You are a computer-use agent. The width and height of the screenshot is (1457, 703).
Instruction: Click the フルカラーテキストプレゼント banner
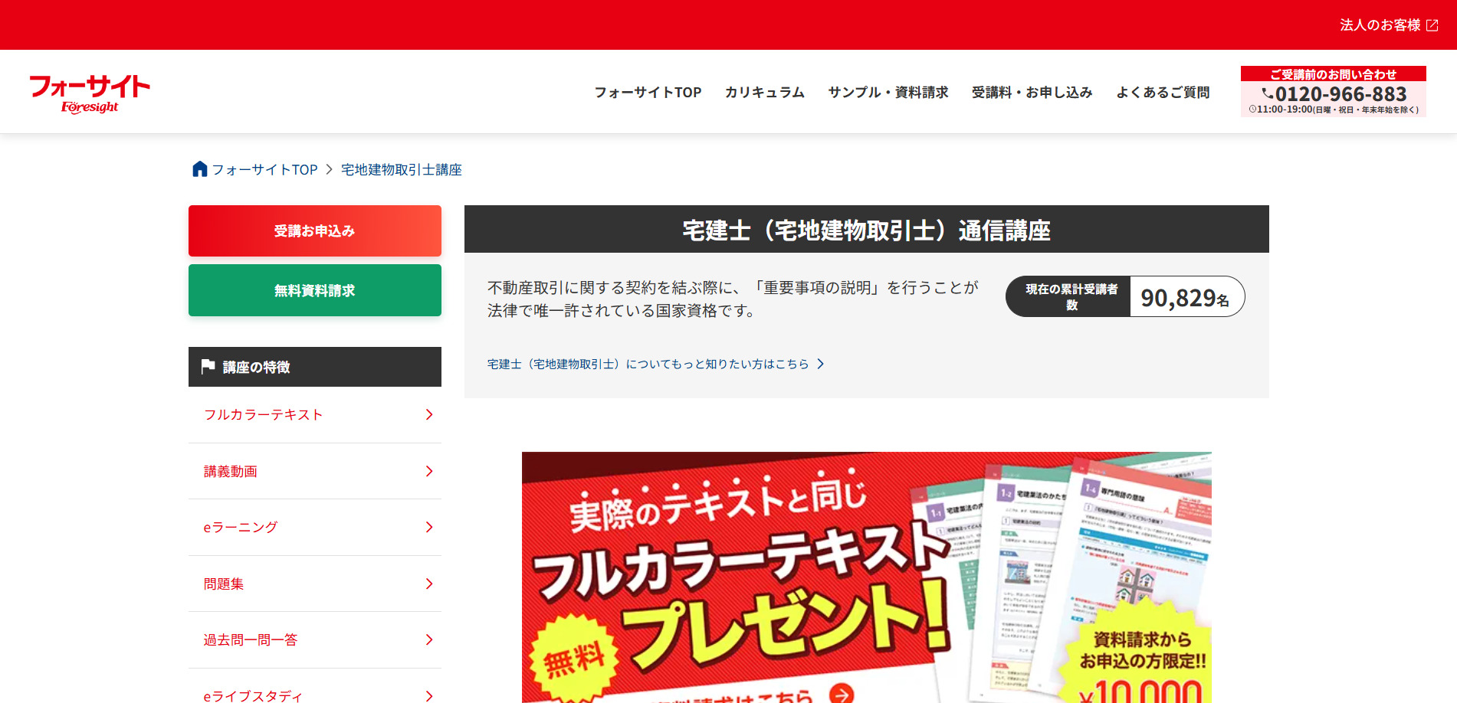coord(867,577)
